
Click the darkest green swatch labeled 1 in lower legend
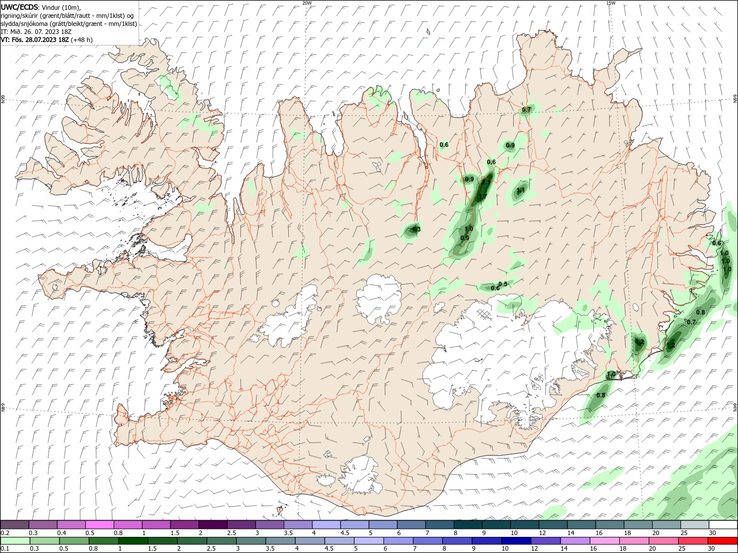[x=133, y=541]
